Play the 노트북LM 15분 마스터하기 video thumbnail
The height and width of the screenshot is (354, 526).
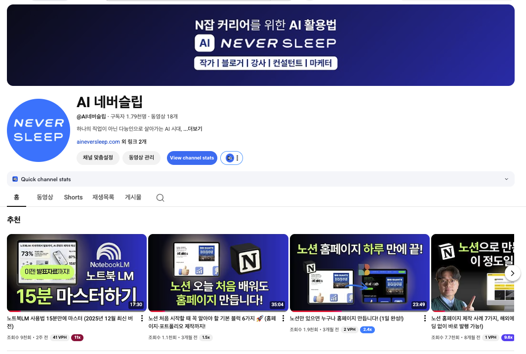pos(77,272)
